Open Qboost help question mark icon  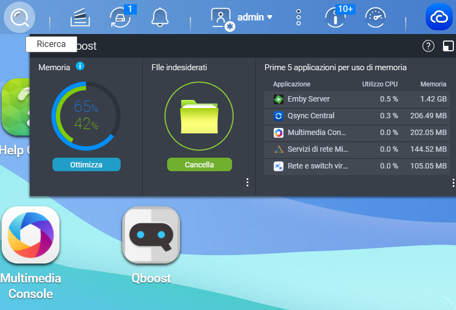coord(428,46)
